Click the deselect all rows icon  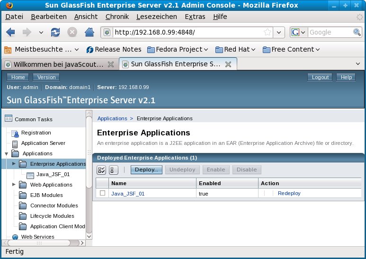pyautogui.click(x=114, y=170)
